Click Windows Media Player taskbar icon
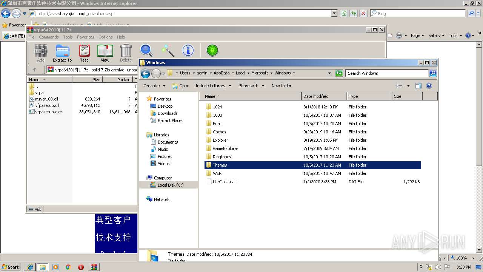The image size is (483, 272). pyautogui.click(x=55, y=267)
